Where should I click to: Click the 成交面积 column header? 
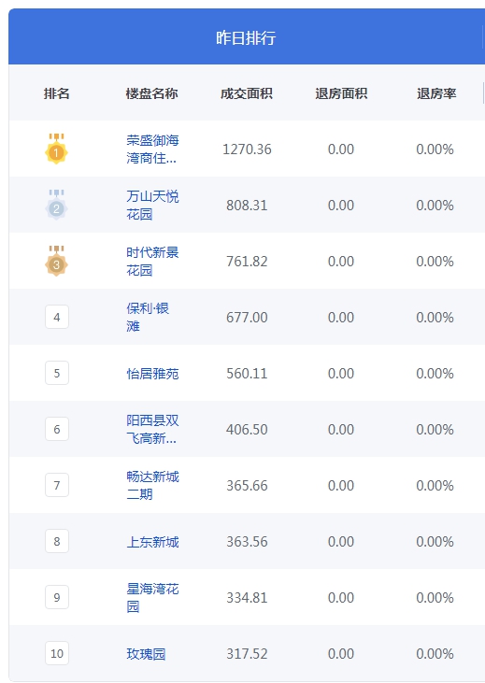pyautogui.click(x=247, y=93)
